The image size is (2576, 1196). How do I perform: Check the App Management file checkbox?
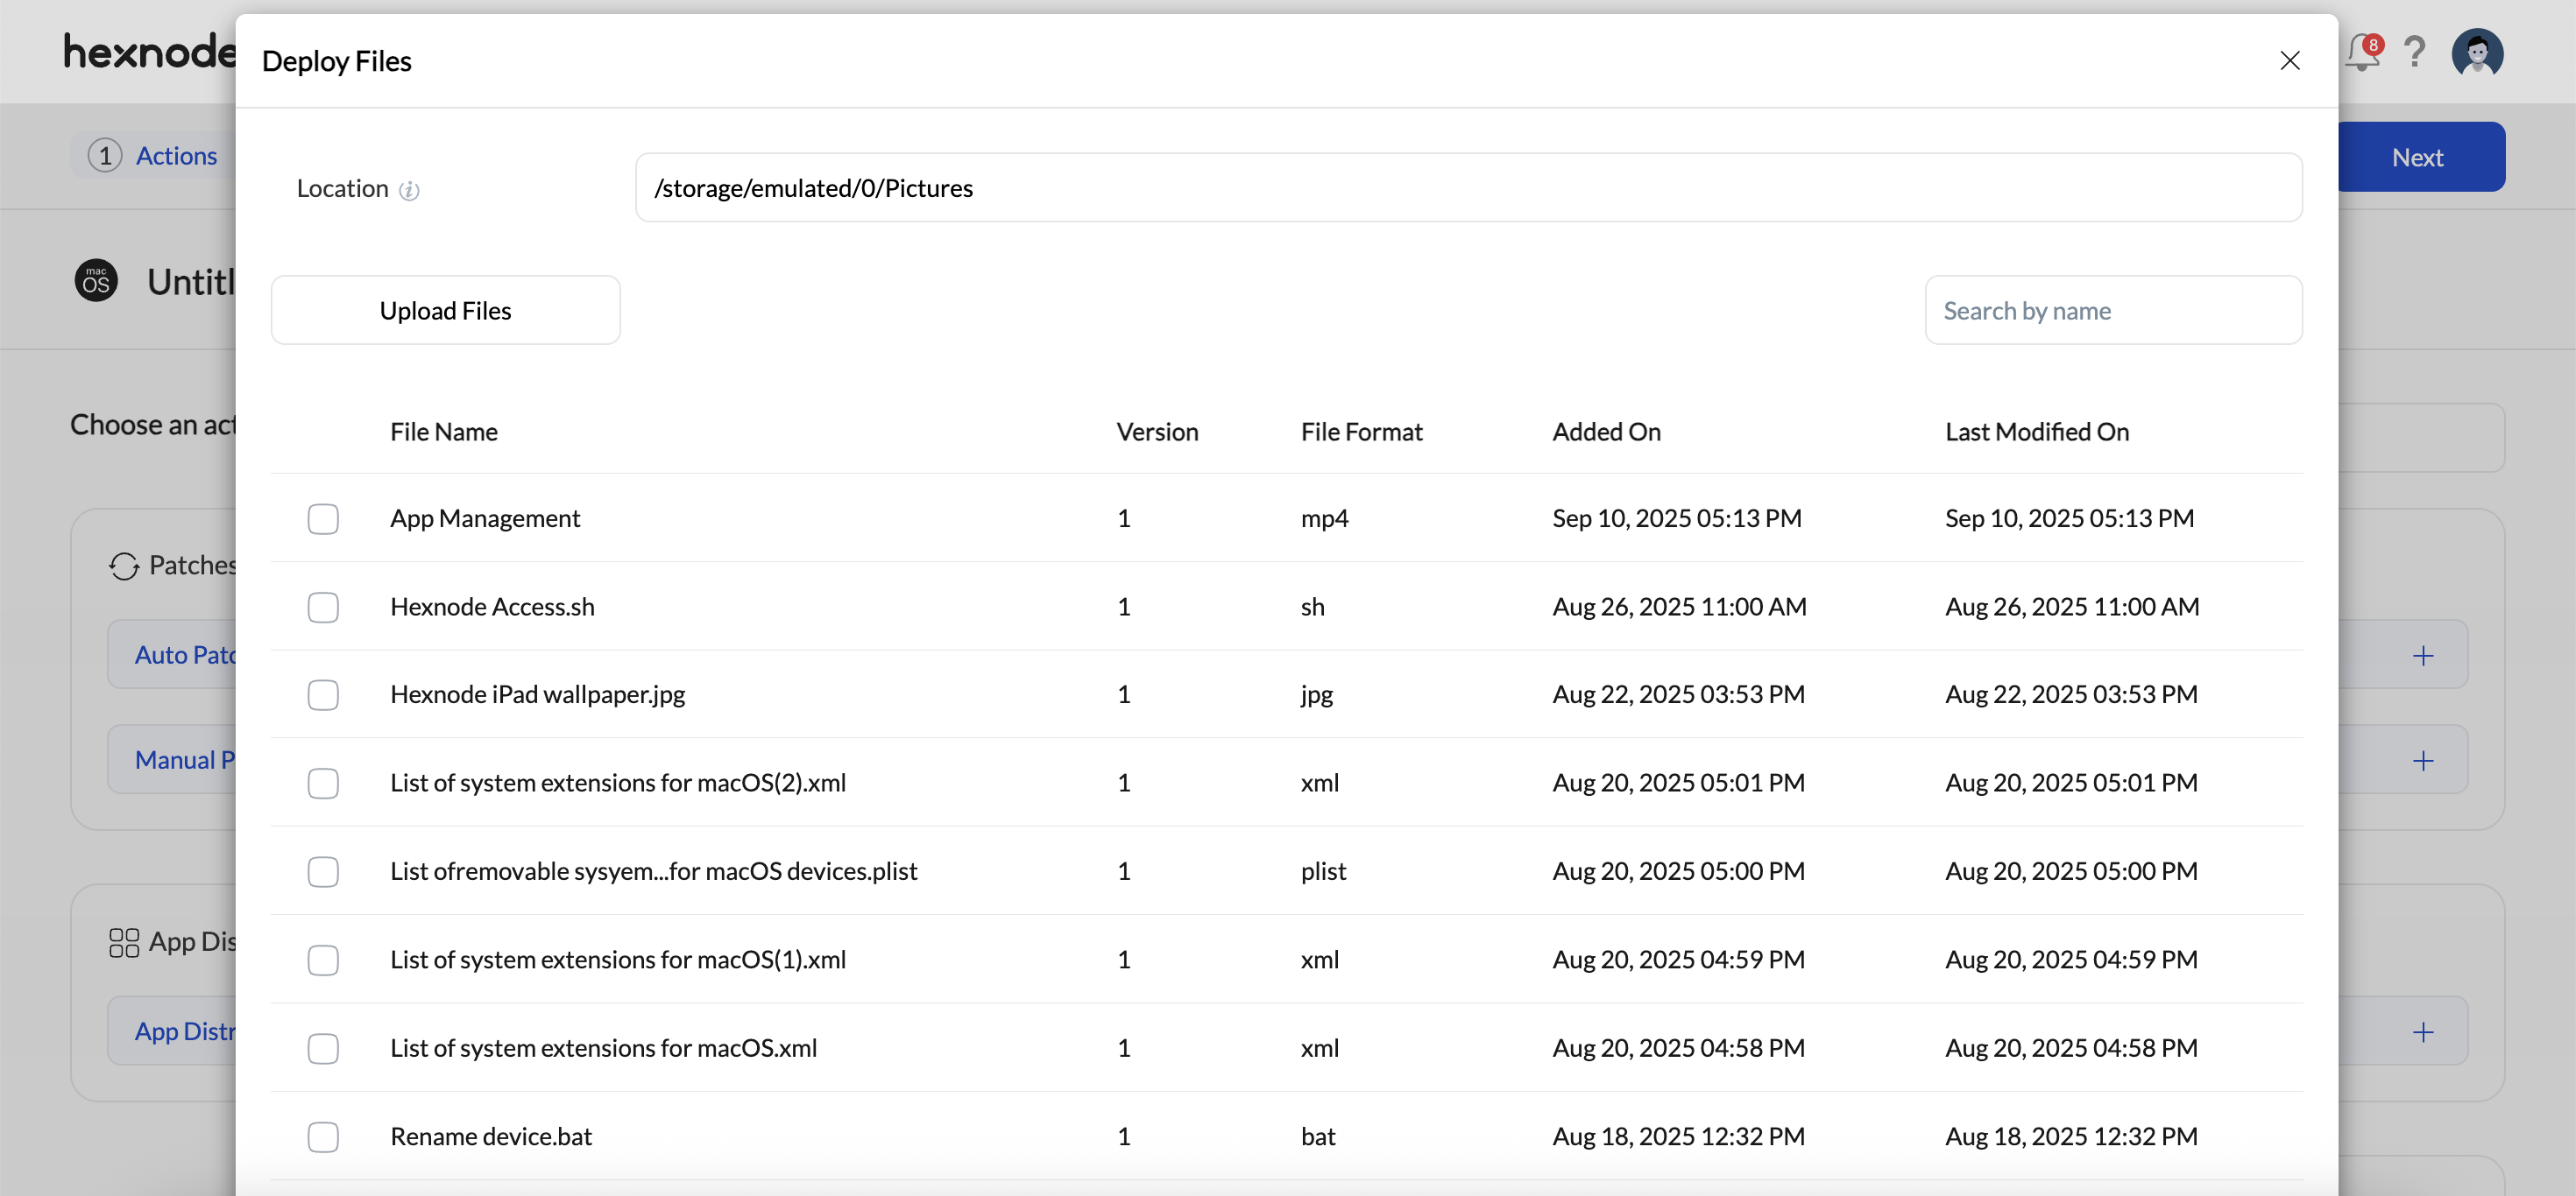pos(323,518)
